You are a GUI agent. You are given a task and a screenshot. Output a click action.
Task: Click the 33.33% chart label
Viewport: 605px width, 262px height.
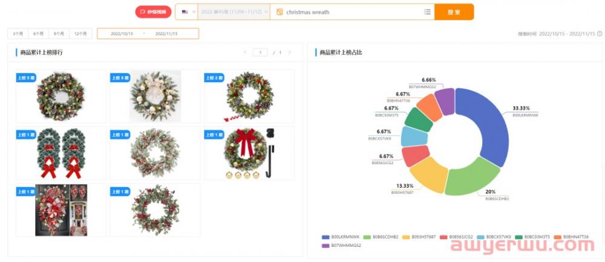[521, 109]
